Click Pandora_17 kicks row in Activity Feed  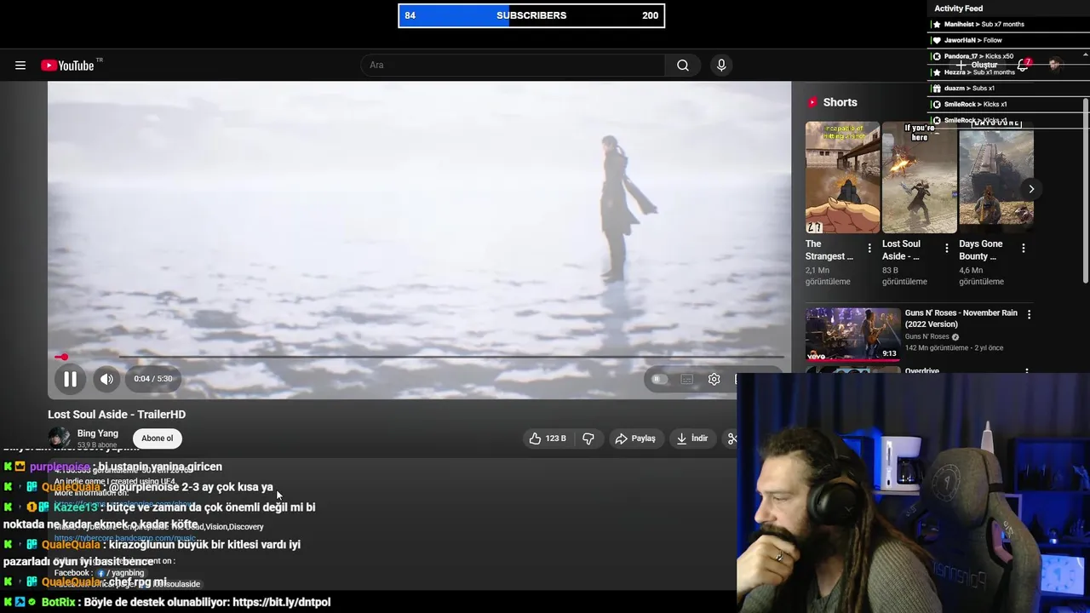pos(1008,56)
